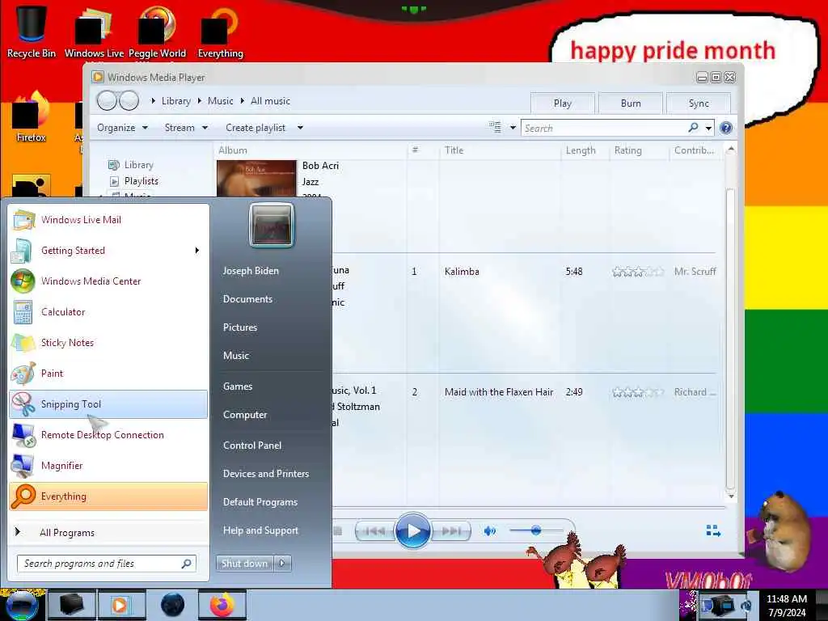Open Stream menu in Media Player
Viewport: 828px width, 621px height.
[x=186, y=128]
